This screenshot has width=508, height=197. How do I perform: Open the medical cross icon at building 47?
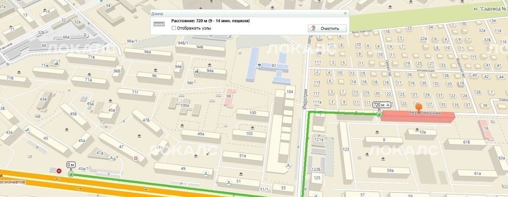pyautogui.click(x=136, y=159)
